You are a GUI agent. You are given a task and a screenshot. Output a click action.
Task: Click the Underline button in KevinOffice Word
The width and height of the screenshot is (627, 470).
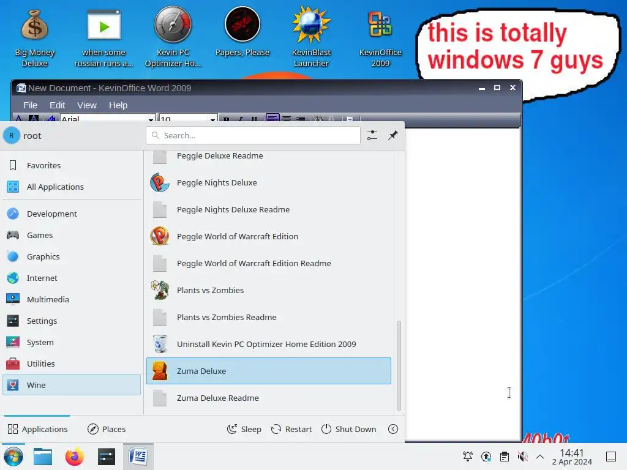pos(254,119)
